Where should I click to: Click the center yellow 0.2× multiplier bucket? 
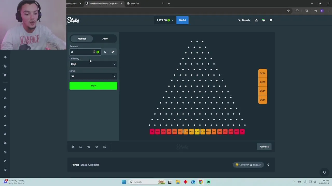pos(197,131)
